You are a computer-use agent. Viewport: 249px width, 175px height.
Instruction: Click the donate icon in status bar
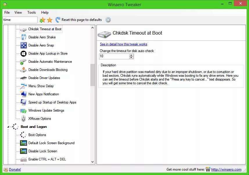tap(6, 170)
